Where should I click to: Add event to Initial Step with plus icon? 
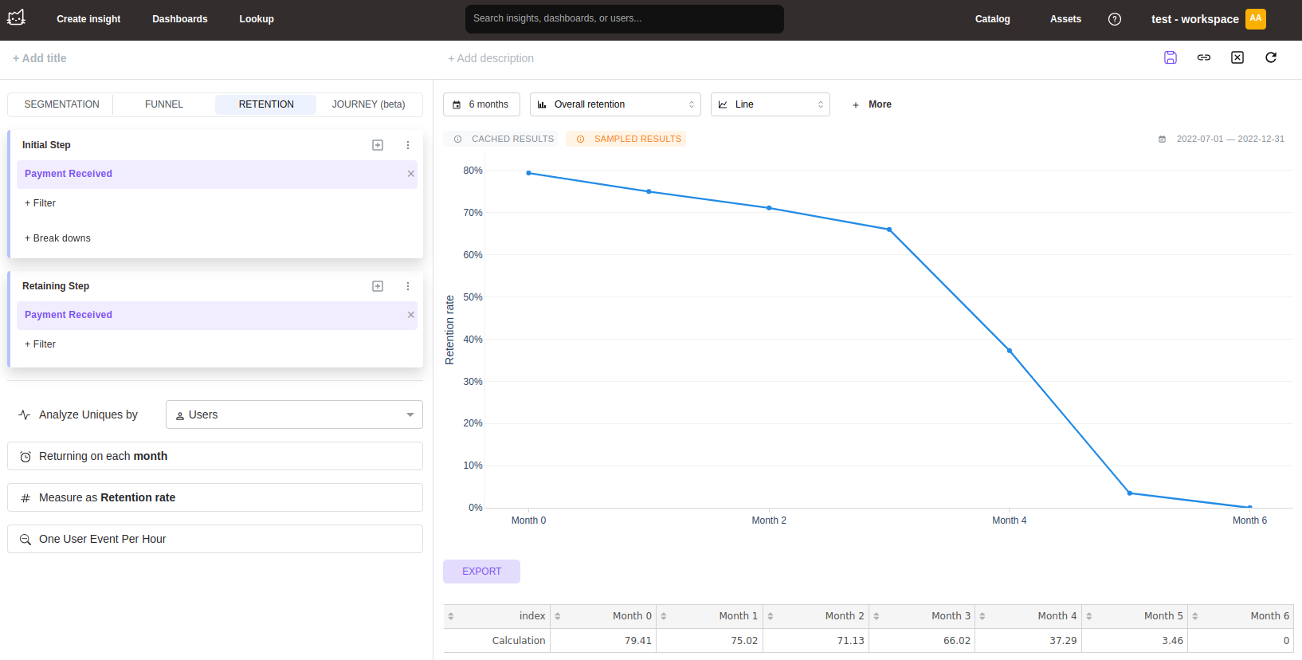coord(378,145)
